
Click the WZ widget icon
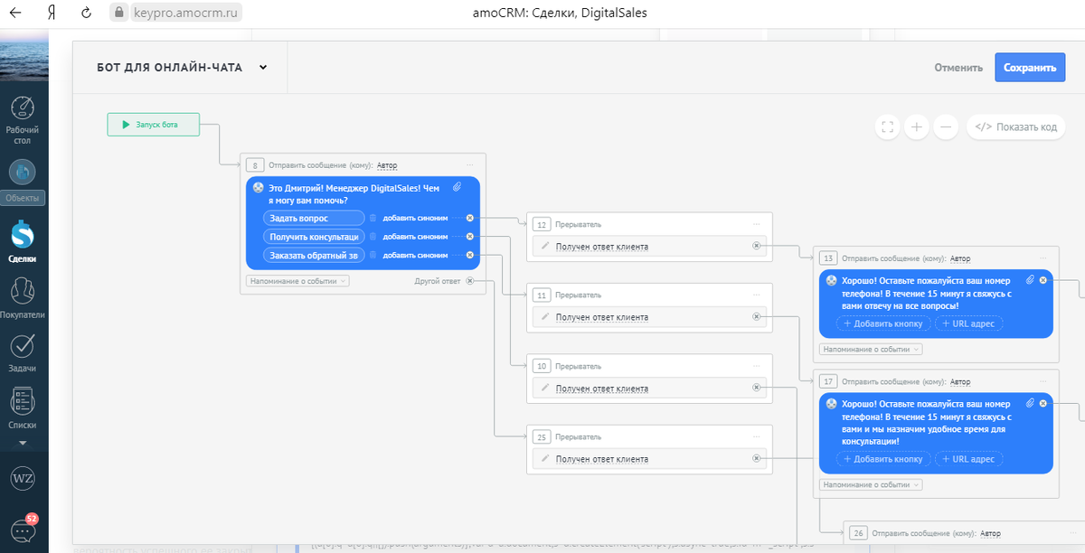coord(23,478)
